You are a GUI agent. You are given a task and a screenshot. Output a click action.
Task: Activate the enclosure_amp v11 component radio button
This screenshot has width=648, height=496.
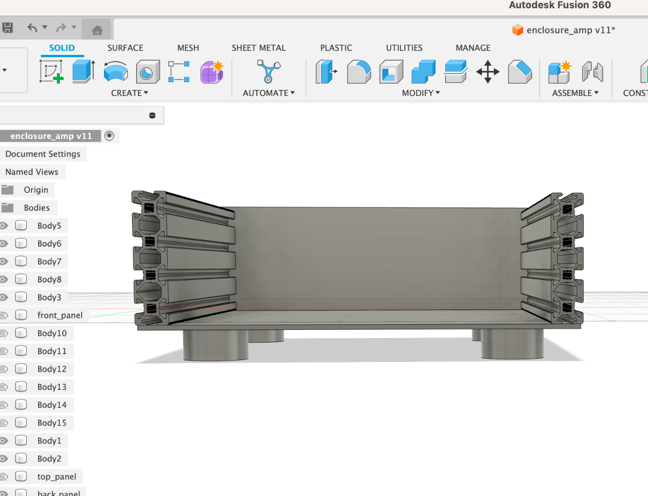point(109,135)
